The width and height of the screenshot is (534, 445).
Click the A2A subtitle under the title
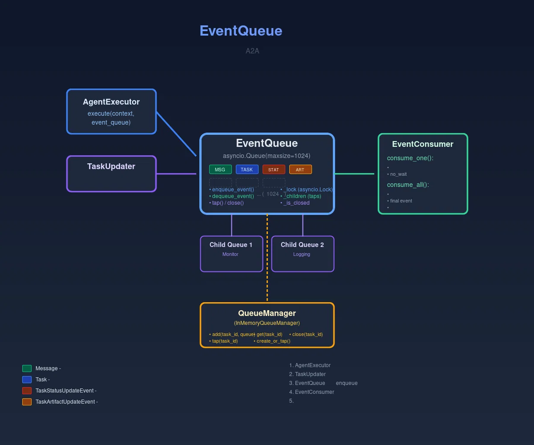coord(252,51)
